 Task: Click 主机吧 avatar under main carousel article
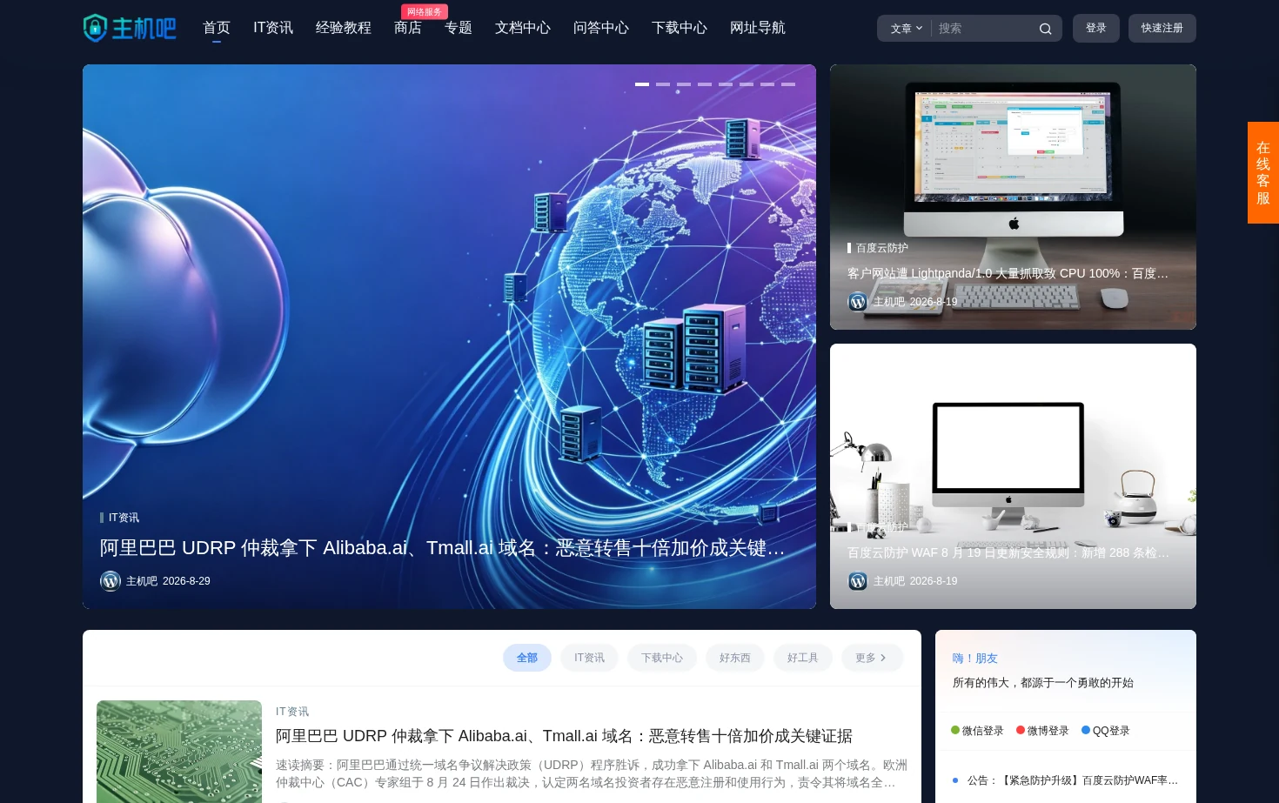click(110, 581)
